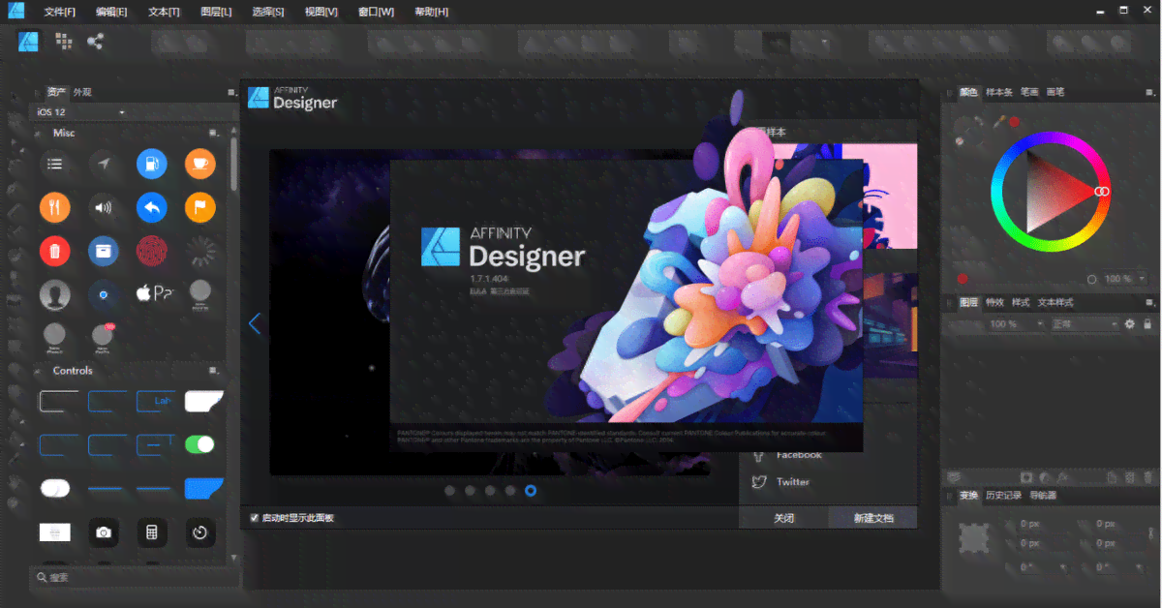Image resolution: width=1162 pixels, height=608 pixels.
Task: Select the fourth carousel page dot
Action: (510, 491)
